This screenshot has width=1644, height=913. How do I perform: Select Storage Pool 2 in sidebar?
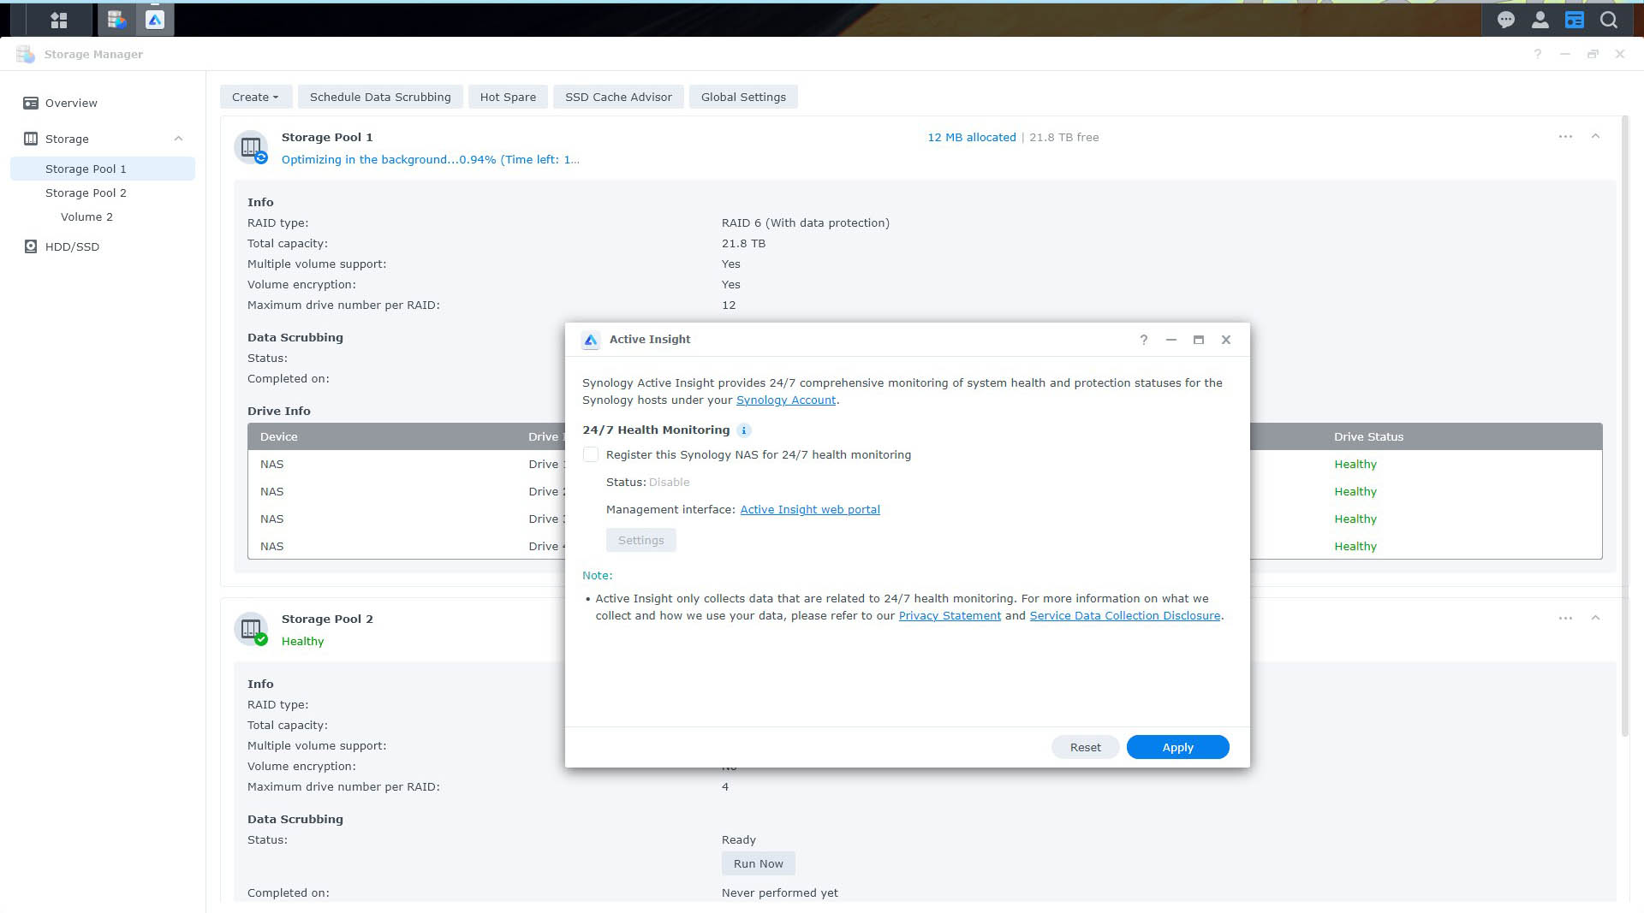tap(103, 193)
